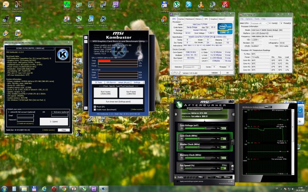
Task: Switch to the Memory tab in CPU-Z
Action: 199,19
